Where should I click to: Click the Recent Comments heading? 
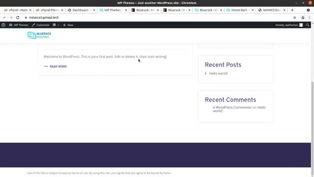click(x=230, y=100)
